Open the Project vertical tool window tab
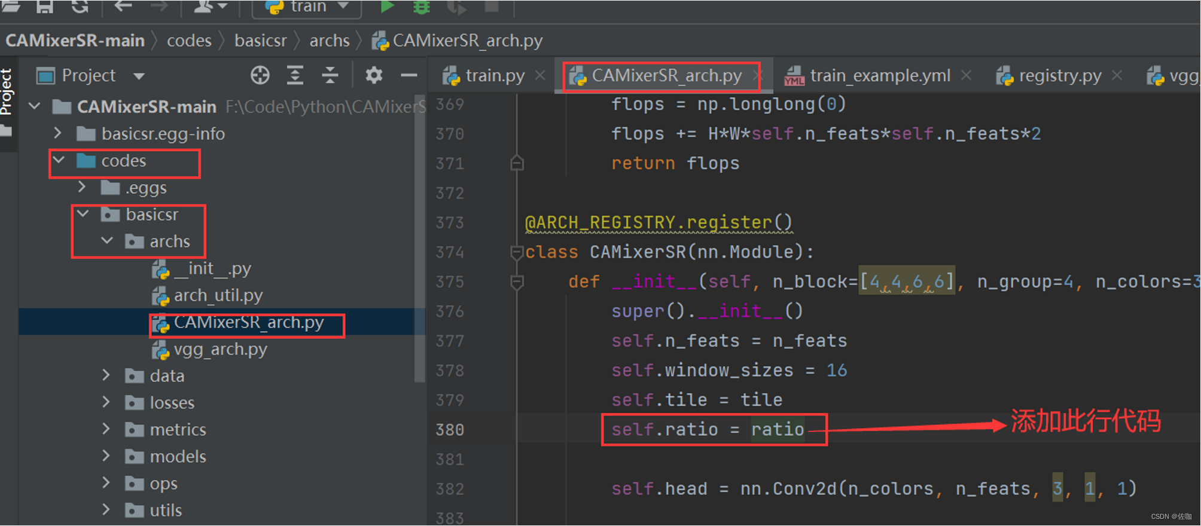 pos(7,91)
